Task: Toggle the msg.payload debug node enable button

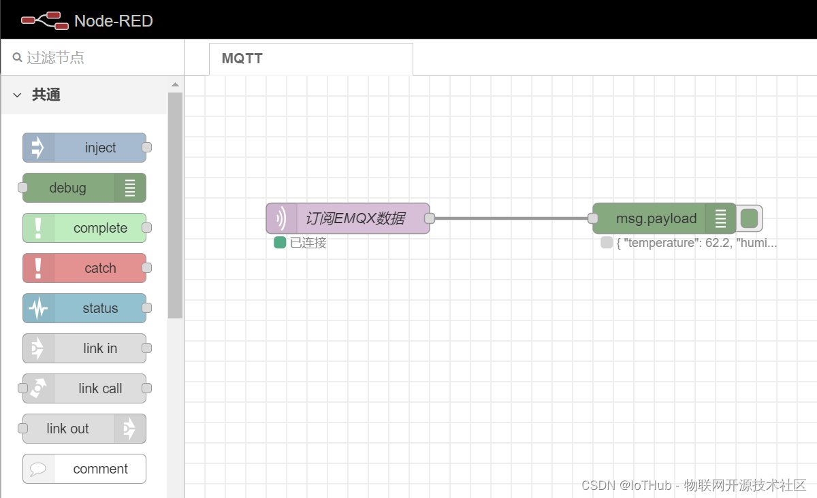Action: (x=749, y=218)
